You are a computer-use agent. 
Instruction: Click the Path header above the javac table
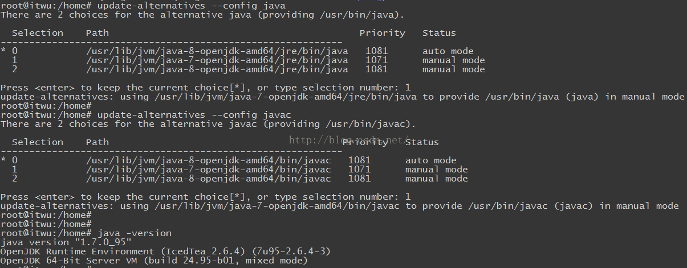(x=97, y=142)
